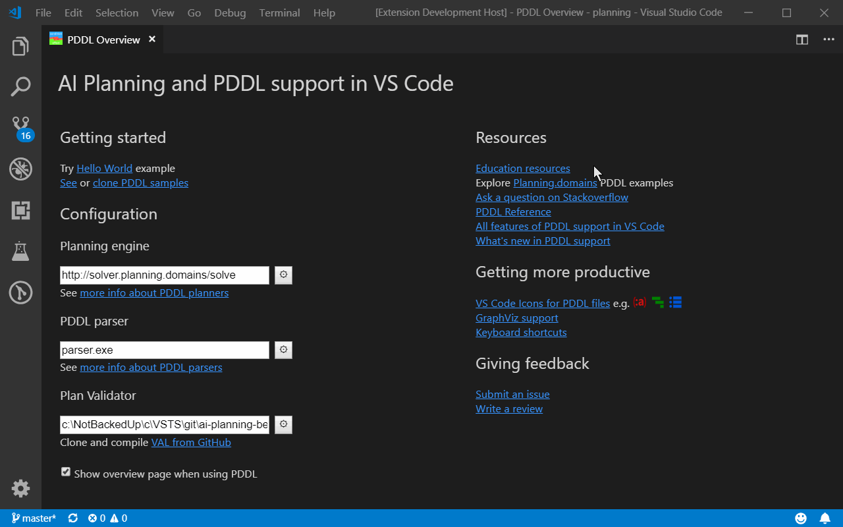Image resolution: width=843 pixels, height=527 pixels.
Task: Open the Hello World example link
Action: [104, 168]
